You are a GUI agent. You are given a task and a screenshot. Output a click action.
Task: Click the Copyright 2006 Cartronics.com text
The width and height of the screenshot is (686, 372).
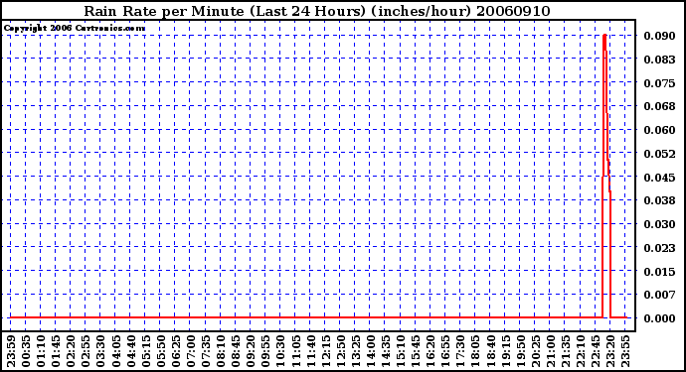tap(75, 29)
